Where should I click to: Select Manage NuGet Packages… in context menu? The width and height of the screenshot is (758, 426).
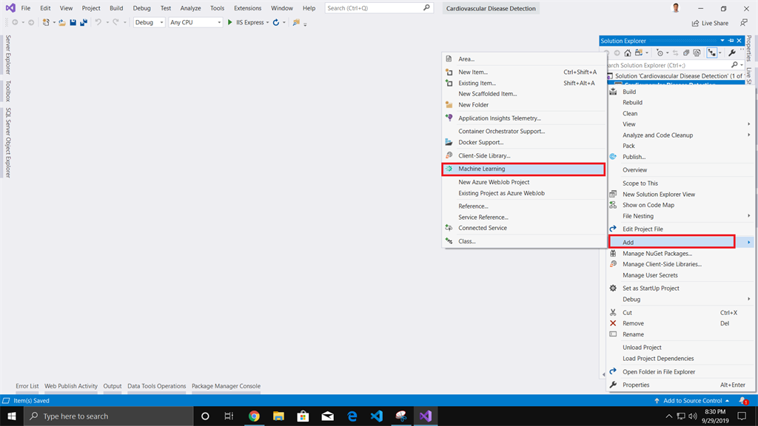click(681, 254)
